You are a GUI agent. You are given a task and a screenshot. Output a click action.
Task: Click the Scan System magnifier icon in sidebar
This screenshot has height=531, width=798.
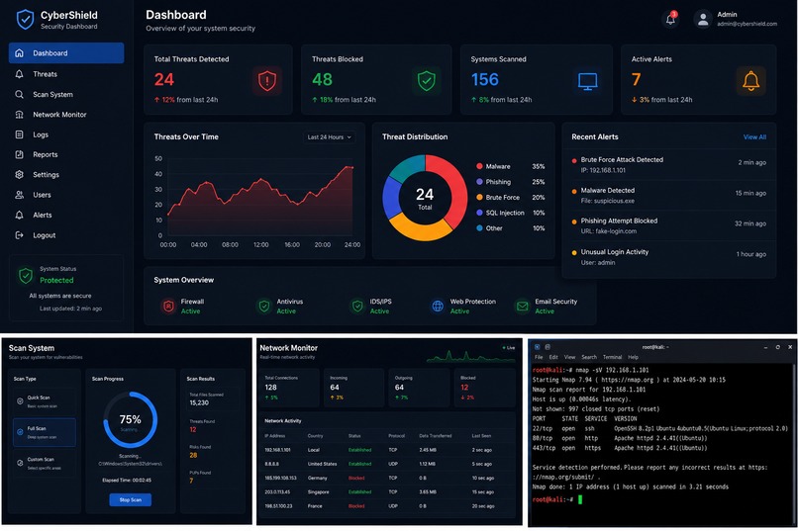point(20,95)
